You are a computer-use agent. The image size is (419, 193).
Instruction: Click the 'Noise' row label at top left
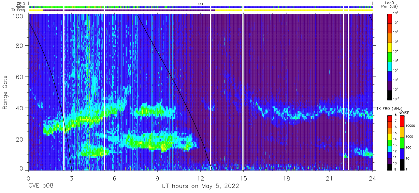(x=20, y=7)
